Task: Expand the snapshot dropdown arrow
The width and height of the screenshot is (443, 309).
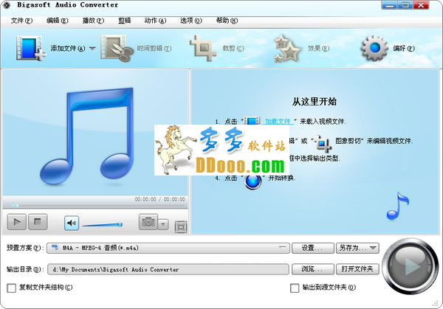Action: [163, 225]
